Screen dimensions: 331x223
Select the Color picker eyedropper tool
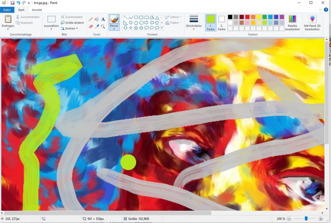click(97, 27)
